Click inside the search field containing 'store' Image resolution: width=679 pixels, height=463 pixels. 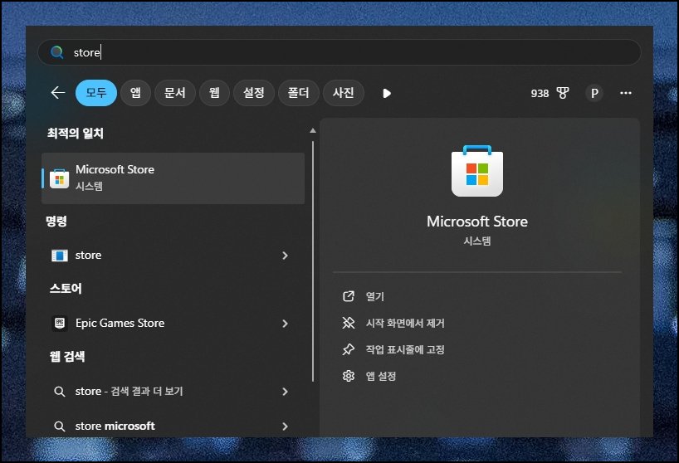(339, 52)
